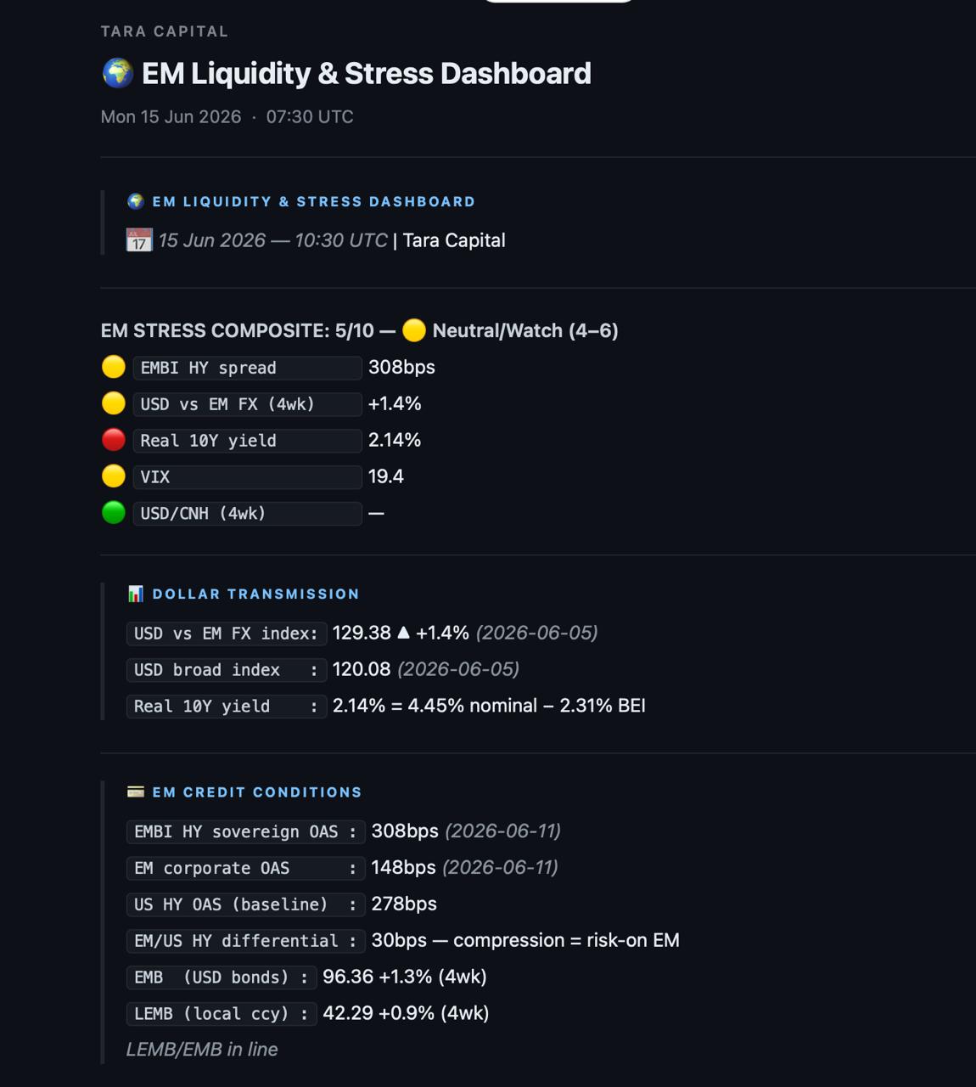Image resolution: width=976 pixels, height=1087 pixels.
Task: Click the USD vs EM FX (4wk) code label
Action: (x=247, y=404)
